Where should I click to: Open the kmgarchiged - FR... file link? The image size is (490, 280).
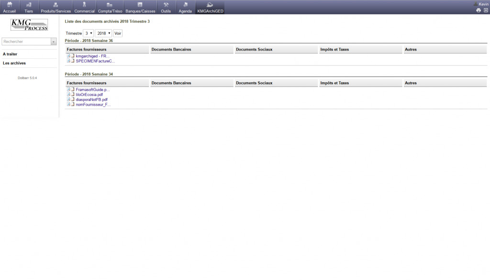[x=92, y=56]
